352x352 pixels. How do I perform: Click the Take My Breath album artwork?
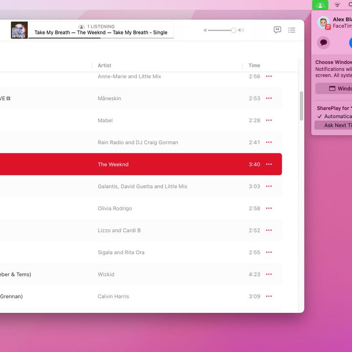tap(19, 30)
